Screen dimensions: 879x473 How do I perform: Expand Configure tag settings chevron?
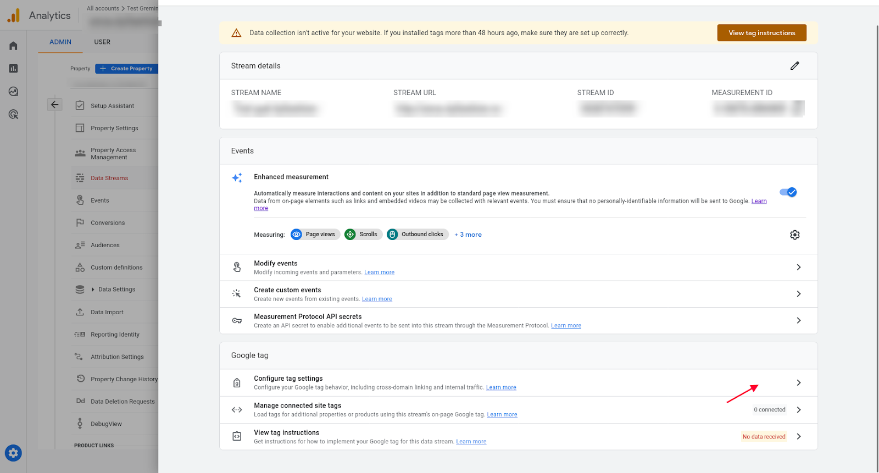pyautogui.click(x=799, y=383)
